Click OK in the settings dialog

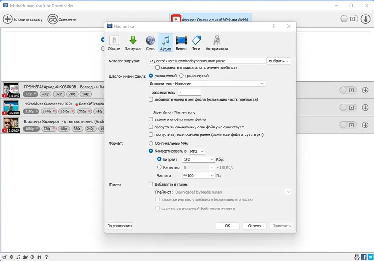point(228,226)
